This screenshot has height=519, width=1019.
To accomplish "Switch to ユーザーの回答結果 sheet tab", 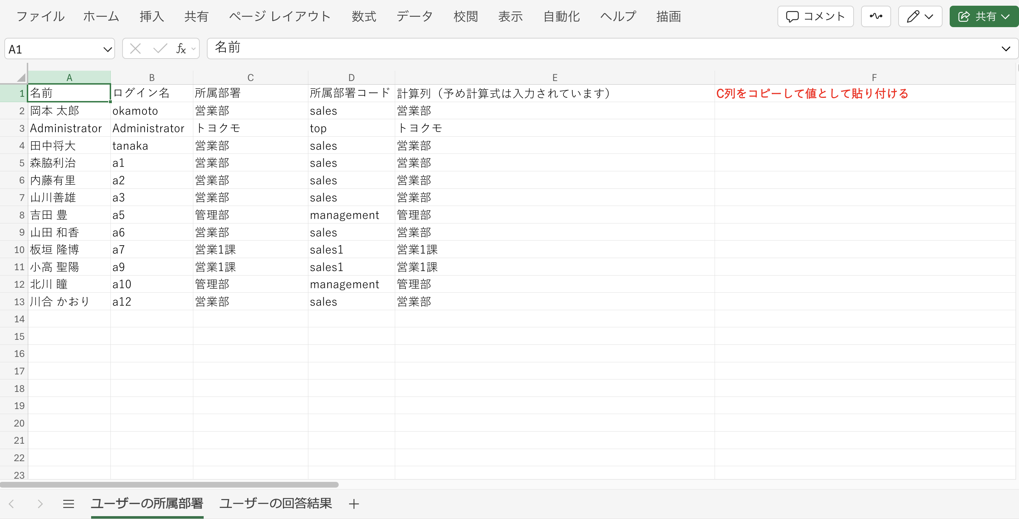I will (276, 503).
